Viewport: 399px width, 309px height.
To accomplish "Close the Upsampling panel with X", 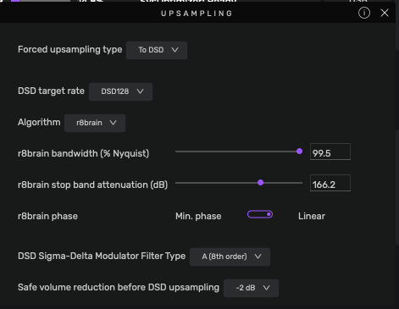I will pos(385,13).
